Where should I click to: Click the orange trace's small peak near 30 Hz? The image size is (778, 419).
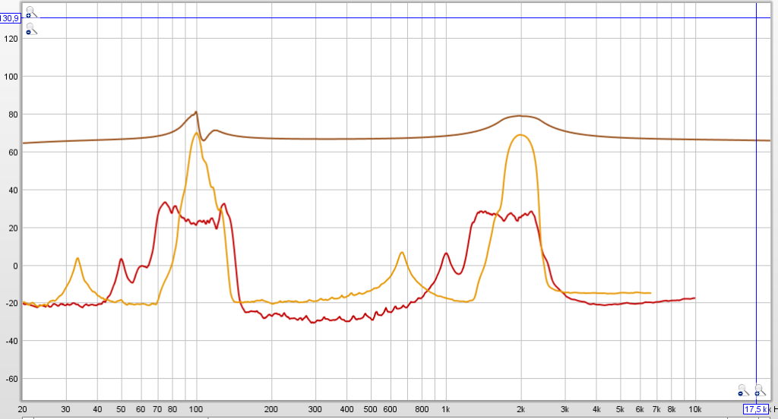coord(77,258)
